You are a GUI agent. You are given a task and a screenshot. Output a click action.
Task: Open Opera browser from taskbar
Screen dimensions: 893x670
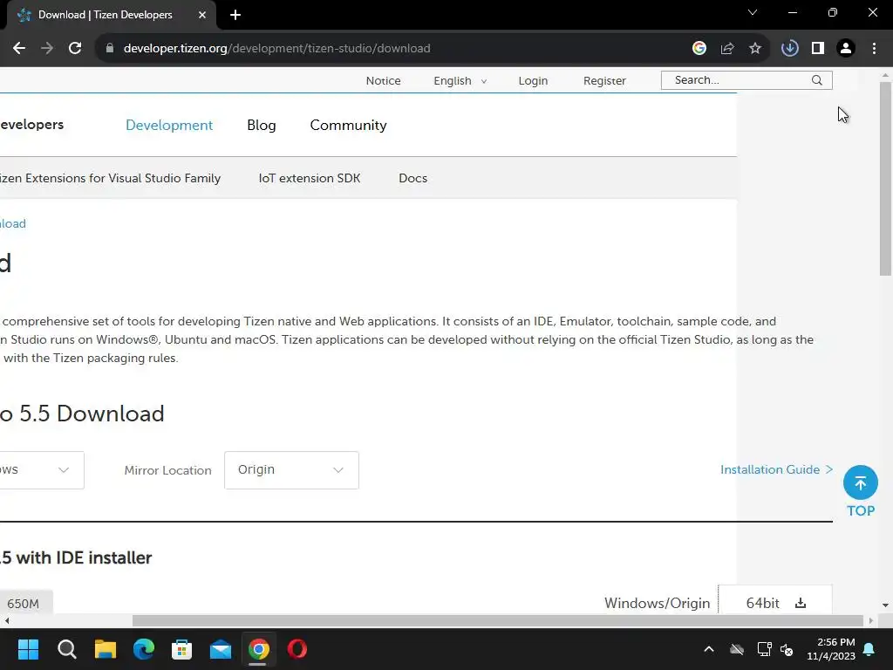[297, 649]
